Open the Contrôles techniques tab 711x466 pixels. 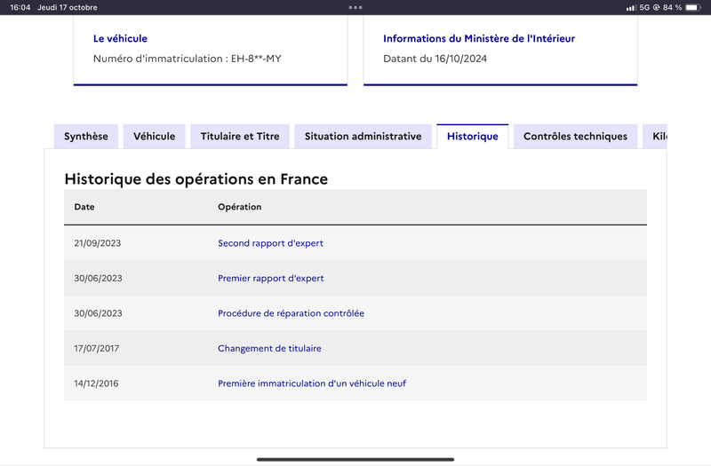click(575, 137)
